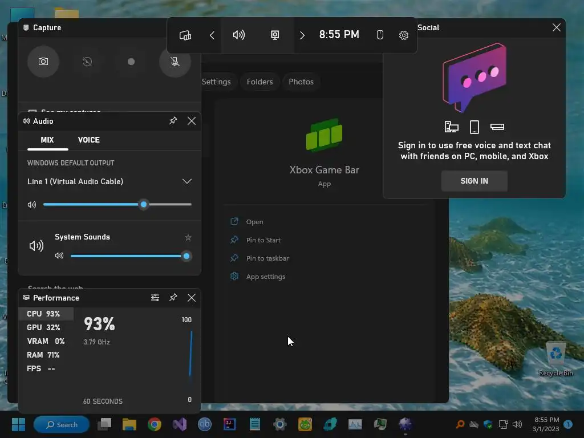Click the Xbox Game Bar app icon

(324, 135)
